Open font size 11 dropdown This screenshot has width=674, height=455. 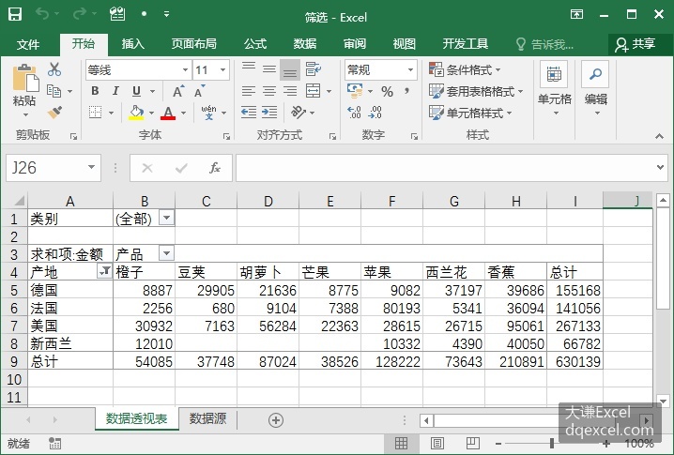pyautogui.click(x=223, y=69)
